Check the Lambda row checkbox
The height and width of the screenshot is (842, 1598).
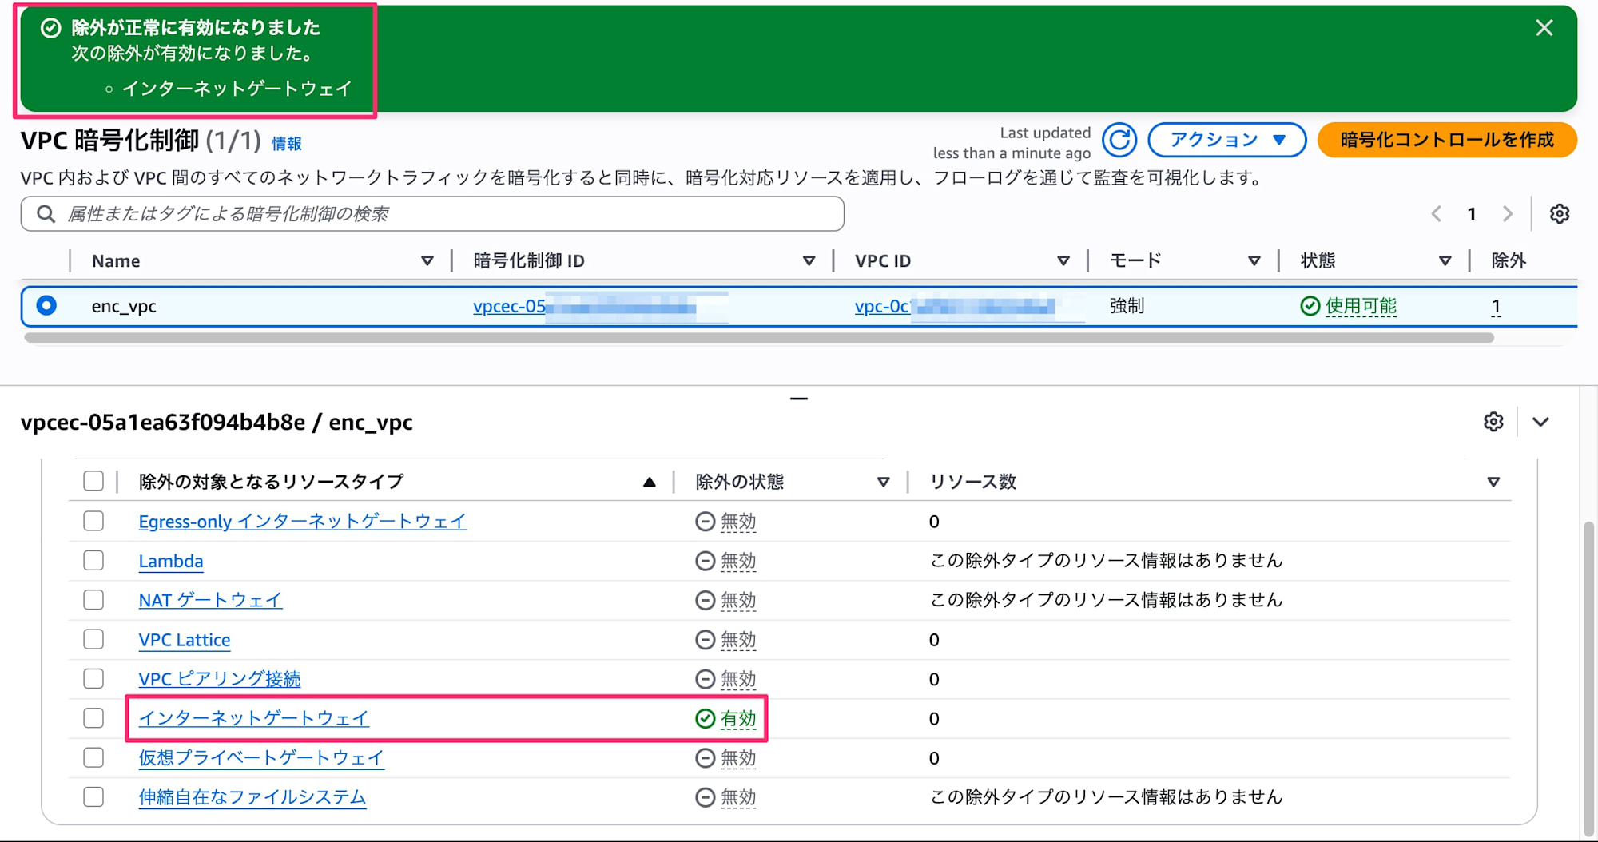[93, 560]
